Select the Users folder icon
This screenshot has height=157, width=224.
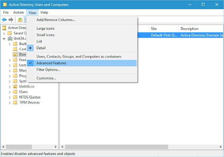[15, 92]
